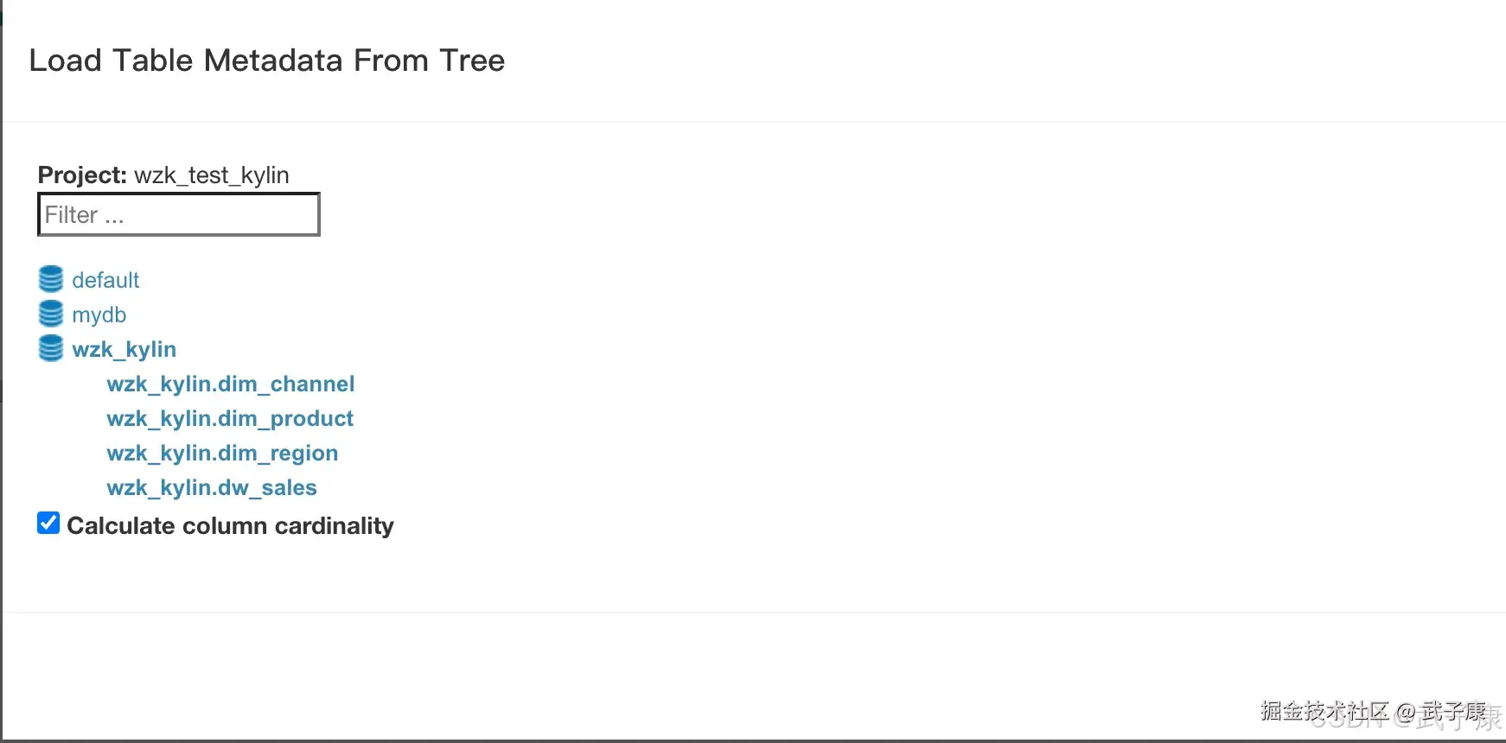Expand the mydb database node
Screen dimensions: 1506x743
[x=99, y=314]
